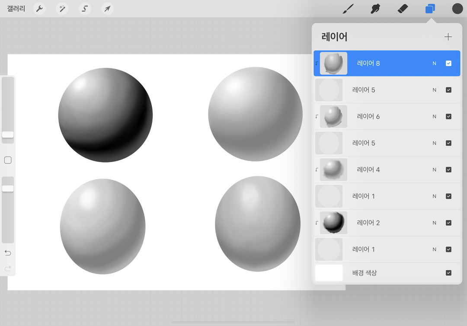Open the active color circle
The height and width of the screenshot is (326, 467).
point(457,9)
